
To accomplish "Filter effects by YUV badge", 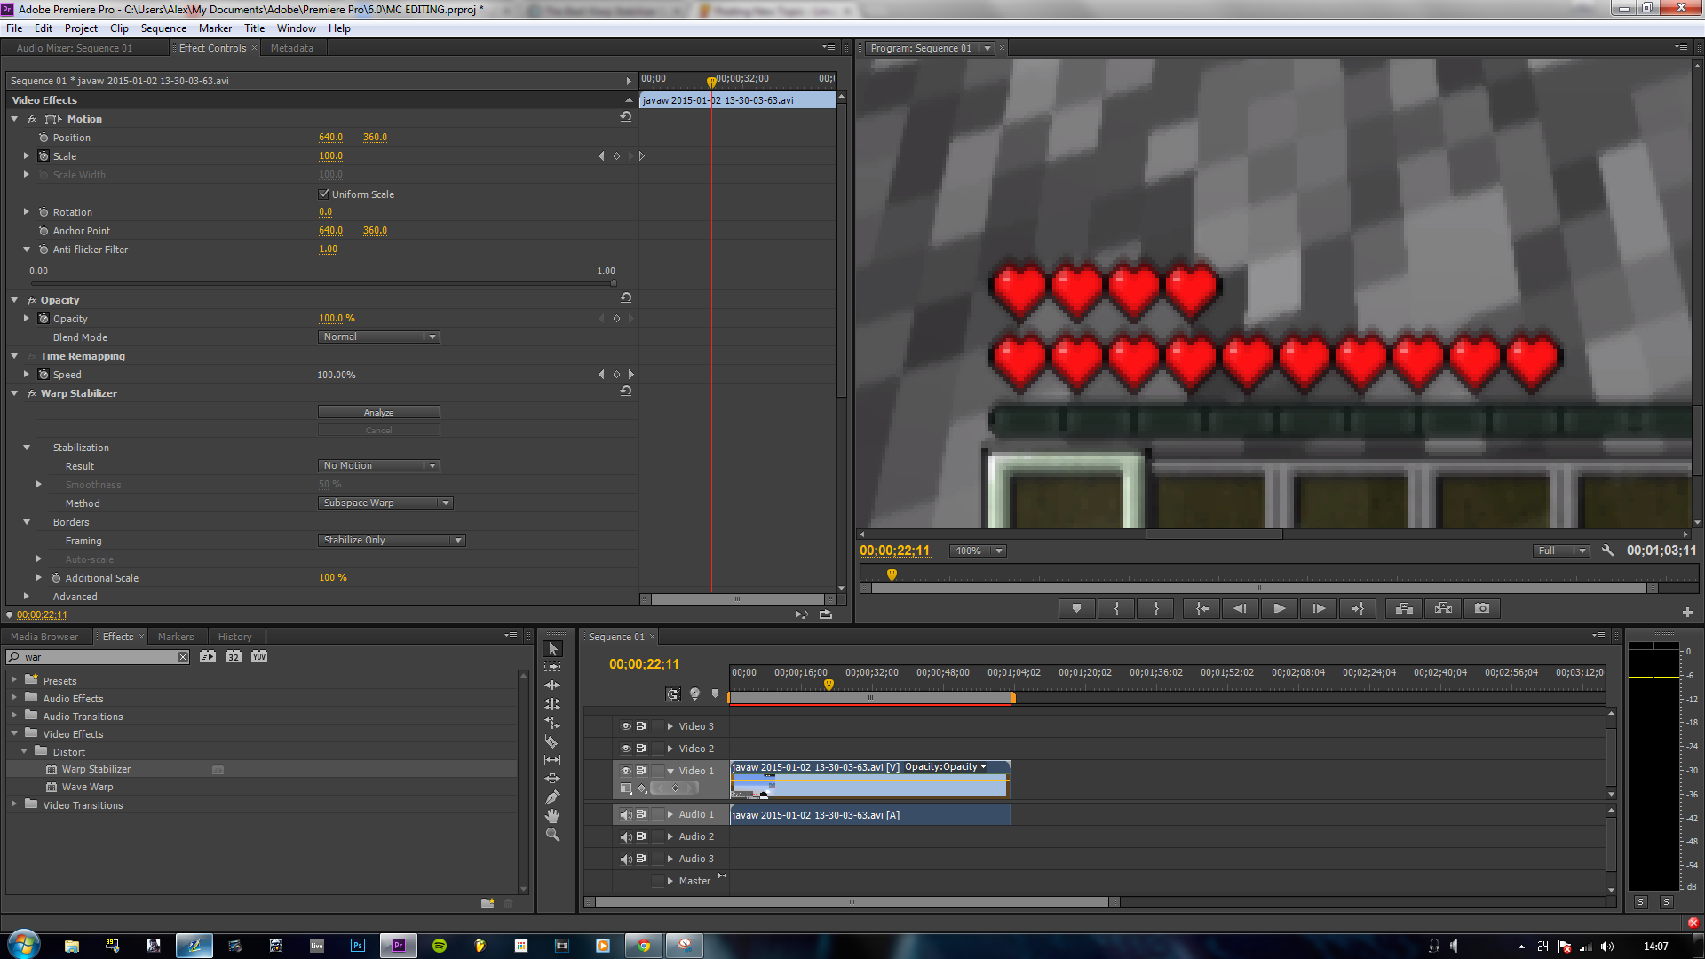I will click(259, 657).
